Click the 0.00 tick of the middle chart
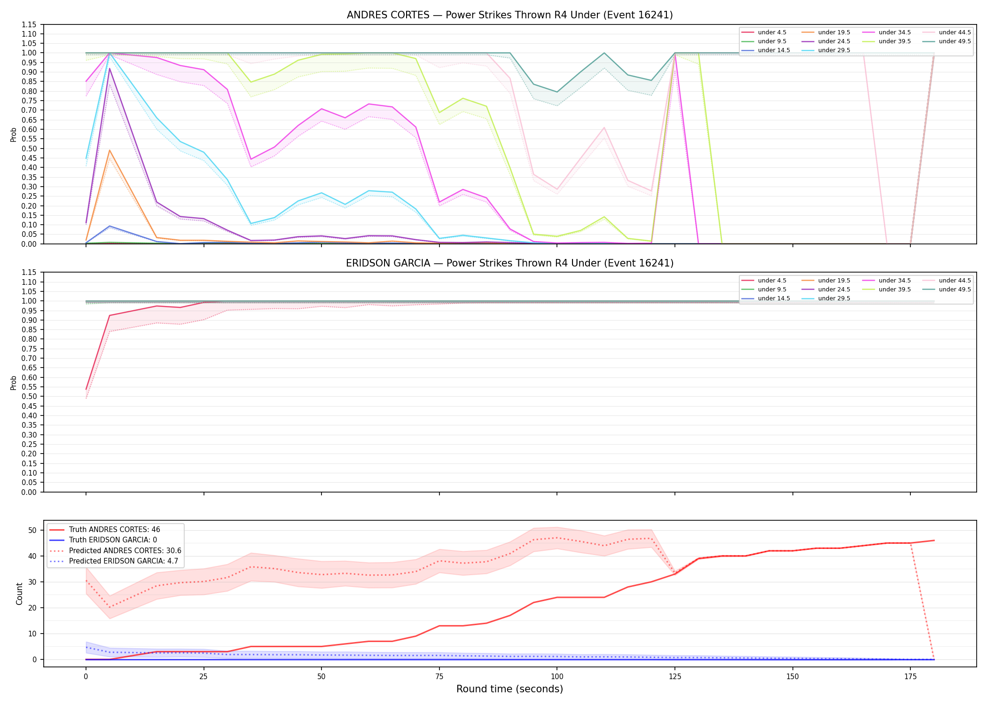This screenshot has height=705, width=987. pos(29,492)
